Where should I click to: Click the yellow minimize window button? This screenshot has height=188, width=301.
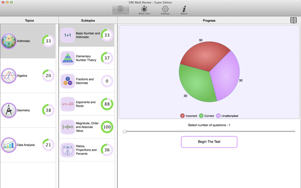click(x=7, y=2)
